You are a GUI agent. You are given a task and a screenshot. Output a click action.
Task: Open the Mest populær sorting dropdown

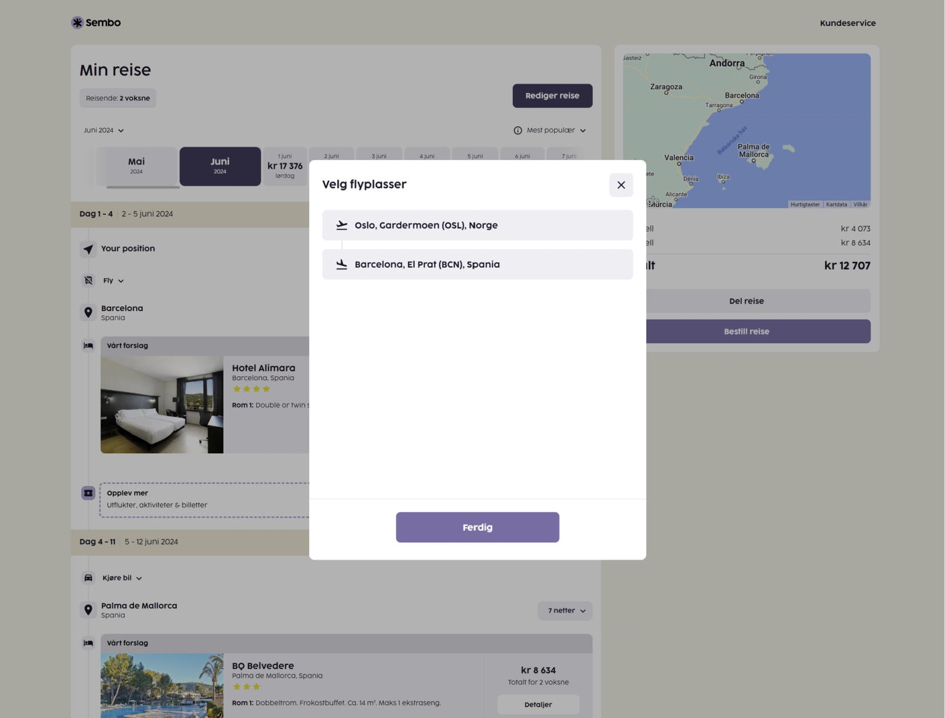(x=556, y=131)
